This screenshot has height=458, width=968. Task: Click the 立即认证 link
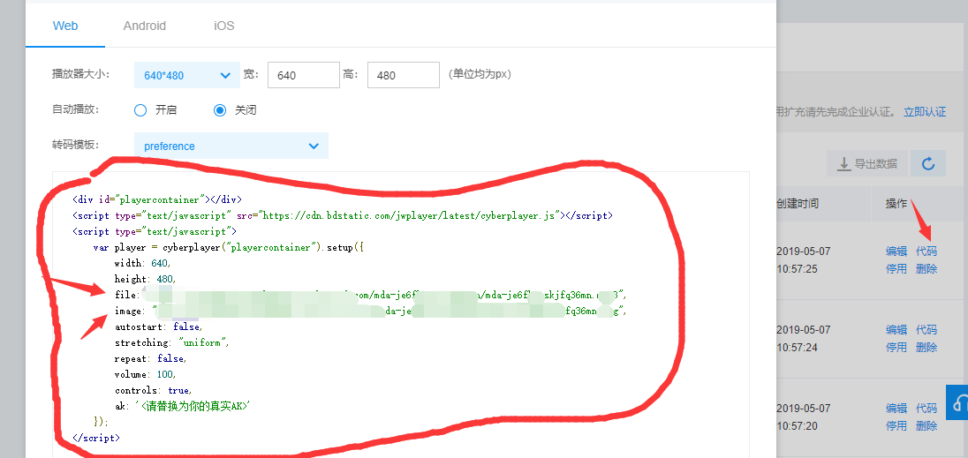tap(925, 111)
